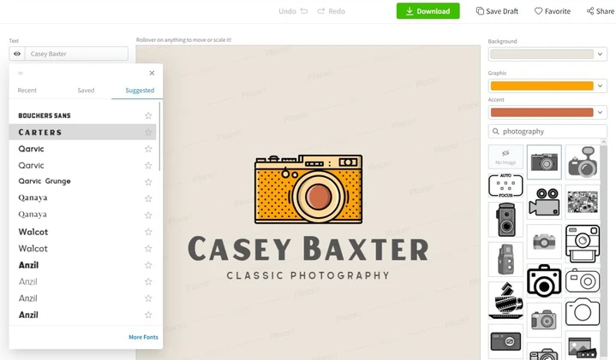Click the orange Graphic color swatch
Viewport: 616px width, 360px height.
(x=541, y=86)
